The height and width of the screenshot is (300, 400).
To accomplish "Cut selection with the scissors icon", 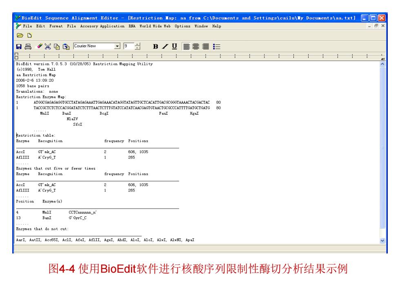I will 48,47.
